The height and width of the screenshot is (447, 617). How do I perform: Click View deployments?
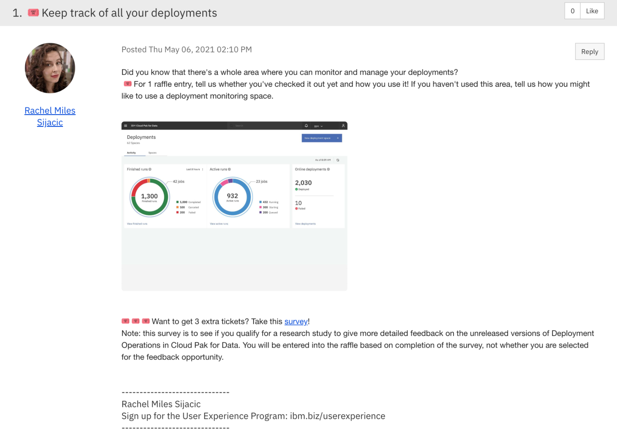(x=305, y=223)
